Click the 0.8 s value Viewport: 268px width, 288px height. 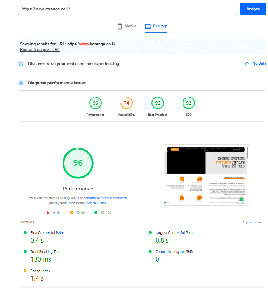(162, 241)
